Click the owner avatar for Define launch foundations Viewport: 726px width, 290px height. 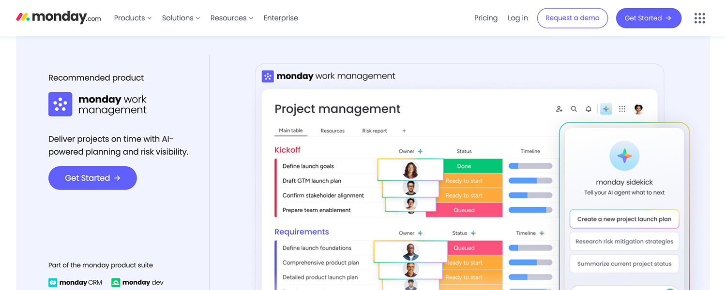pyautogui.click(x=410, y=252)
